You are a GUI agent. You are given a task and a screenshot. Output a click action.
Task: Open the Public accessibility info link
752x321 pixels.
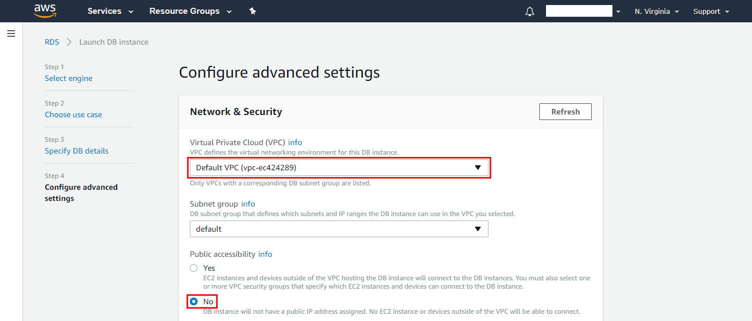[x=265, y=254]
